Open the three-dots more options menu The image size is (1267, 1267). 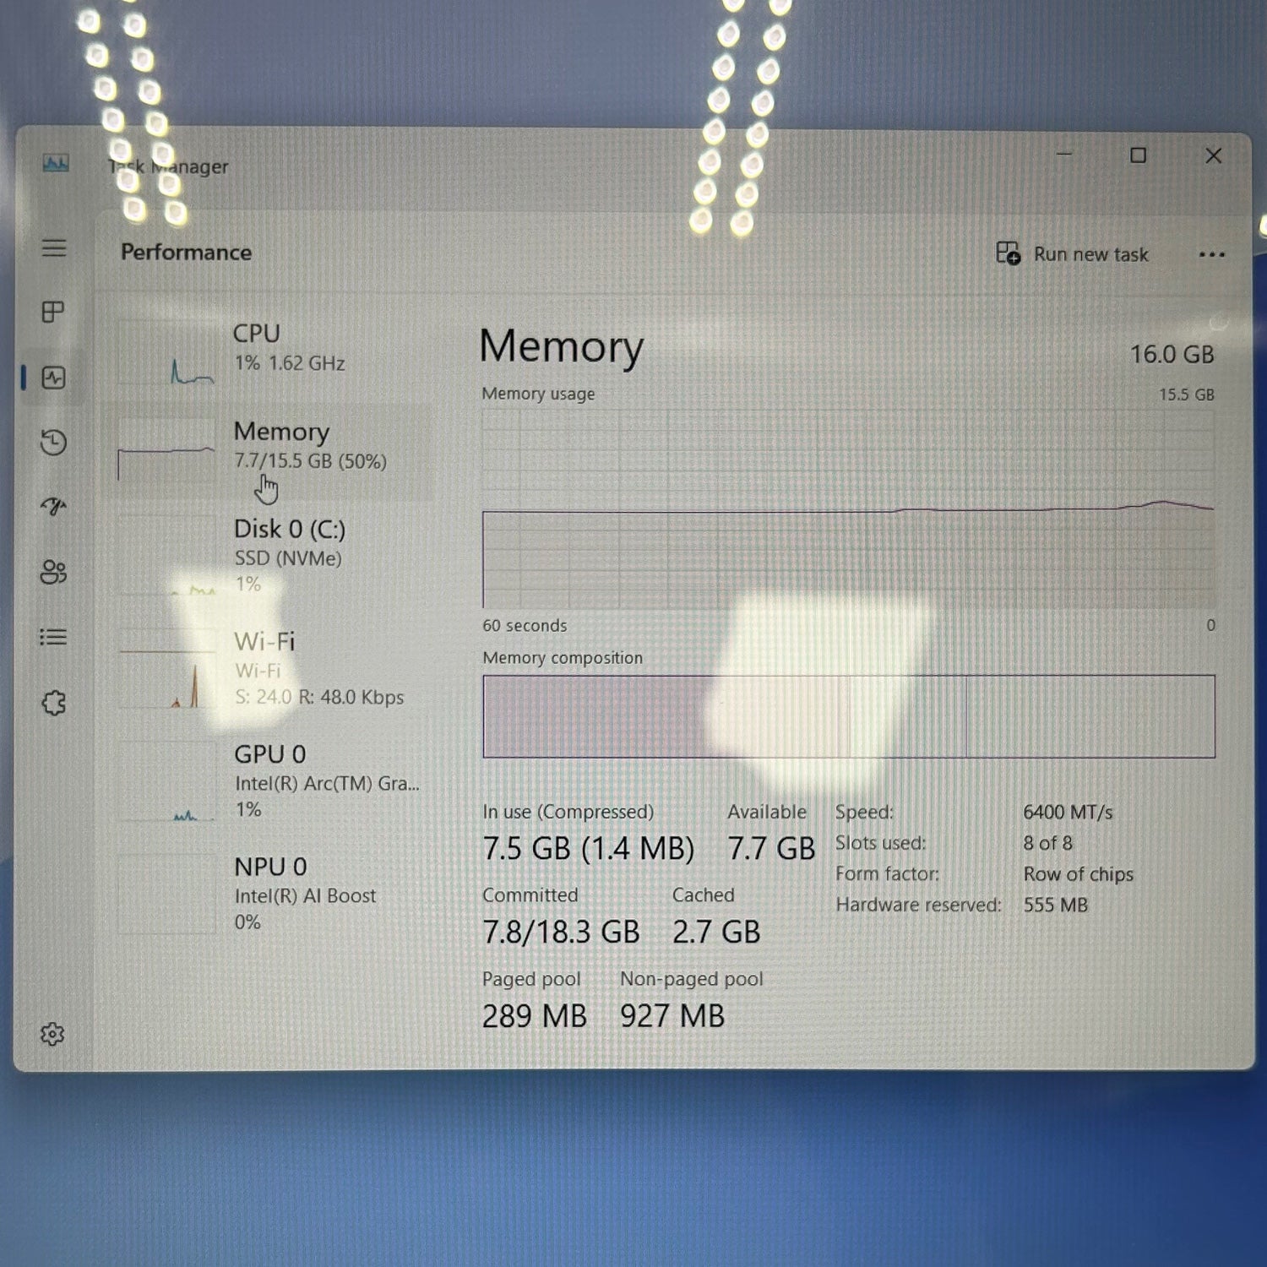[x=1211, y=254]
